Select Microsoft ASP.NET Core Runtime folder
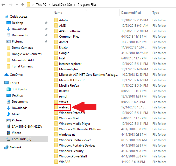This screenshot has width=176, height=166. tap(88, 75)
